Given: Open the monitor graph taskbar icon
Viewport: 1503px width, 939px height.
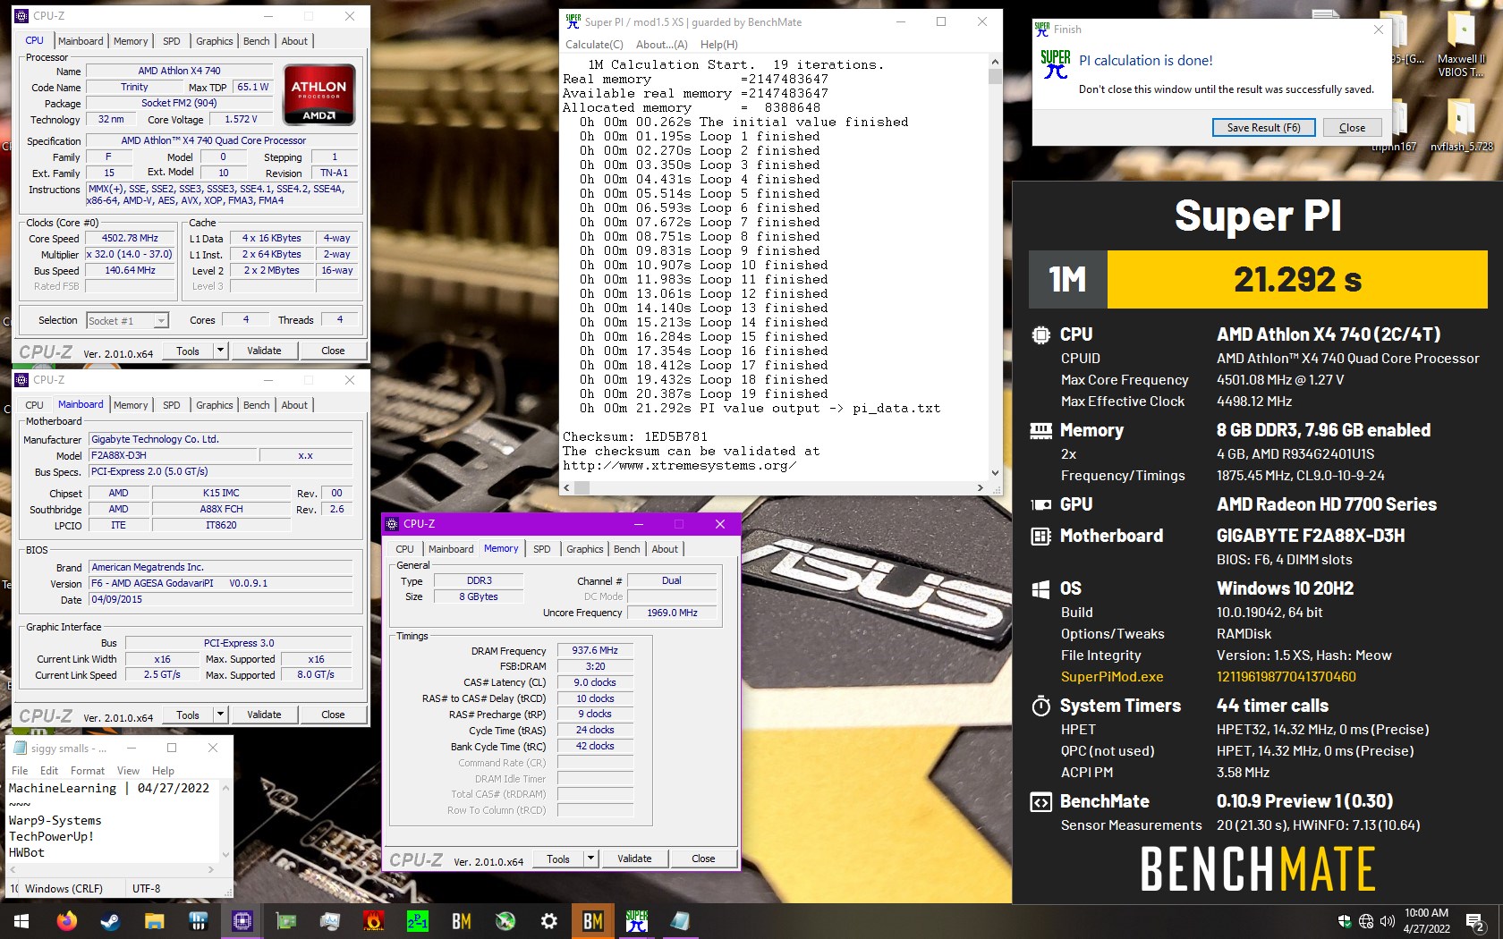Looking at the screenshot, I should [x=329, y=920].
